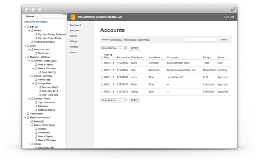Click the bottom APPLY button
The image size is (259, 162).
pos(135,100)
